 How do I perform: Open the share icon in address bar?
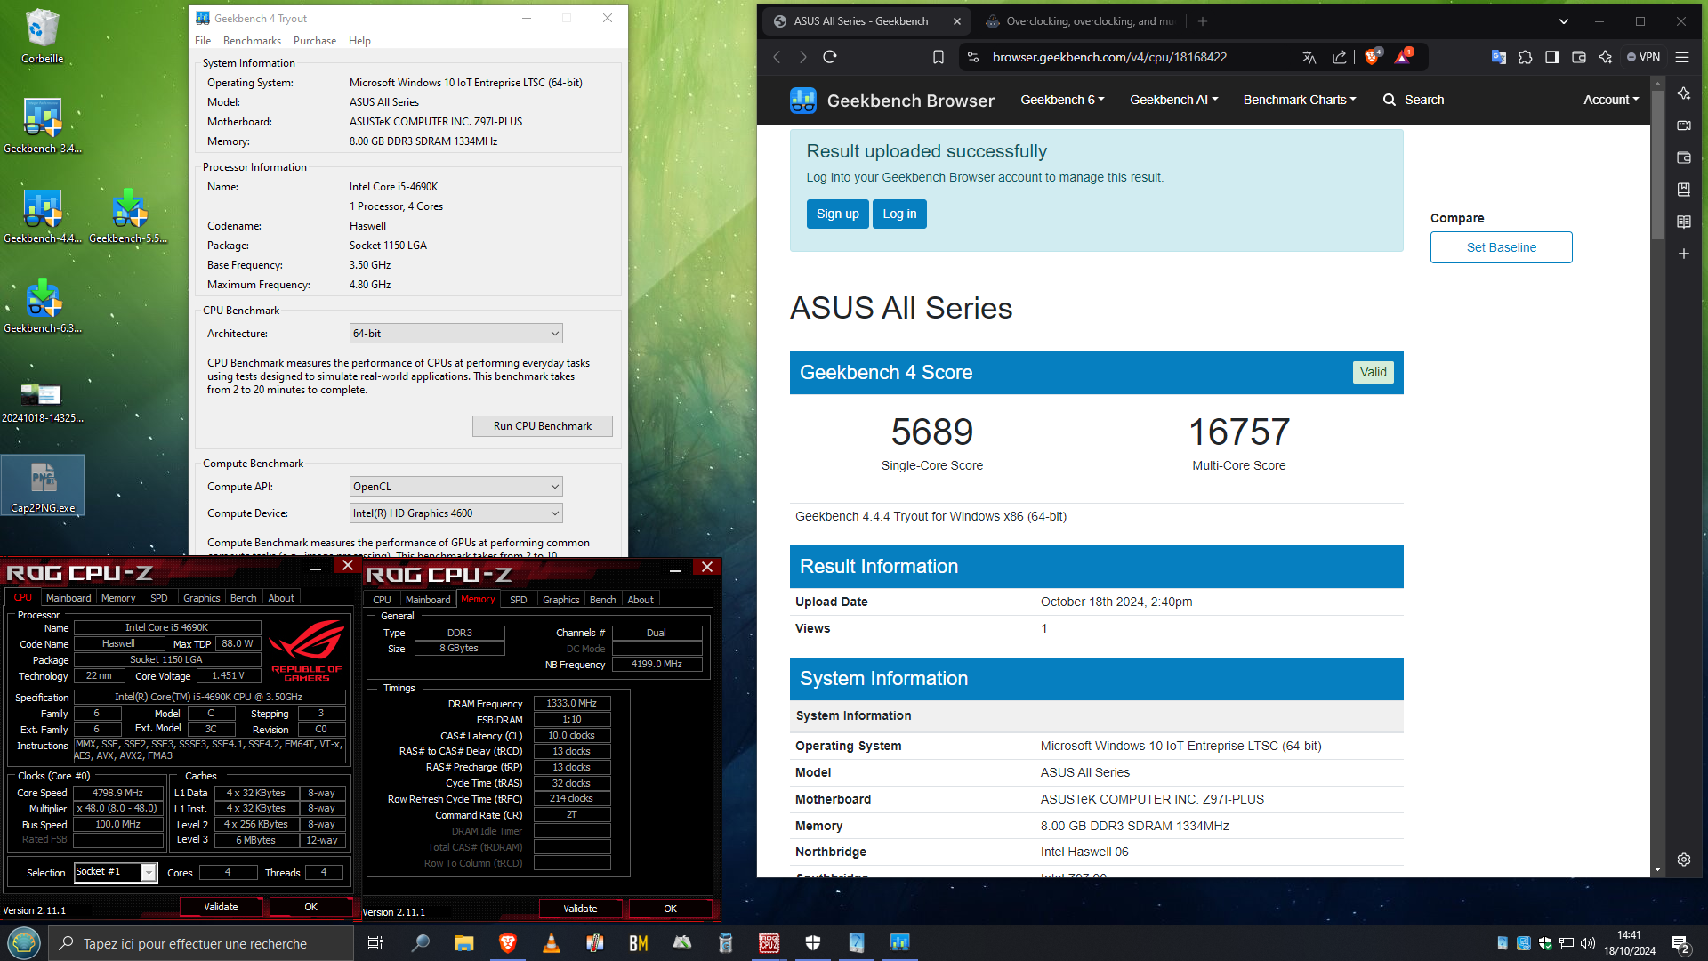click(x=1339, y=57)
